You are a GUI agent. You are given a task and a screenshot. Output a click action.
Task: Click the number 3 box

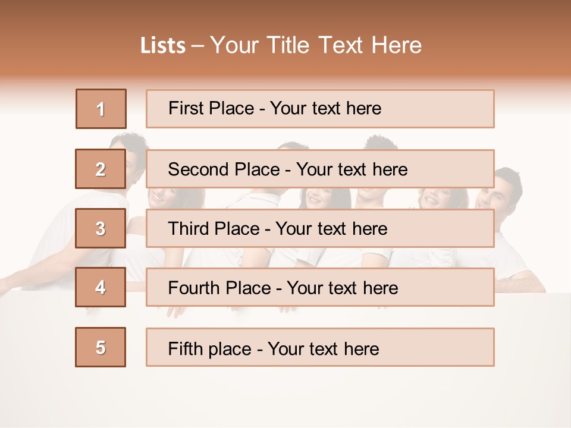pyautogui.click(x=101, y=228)
